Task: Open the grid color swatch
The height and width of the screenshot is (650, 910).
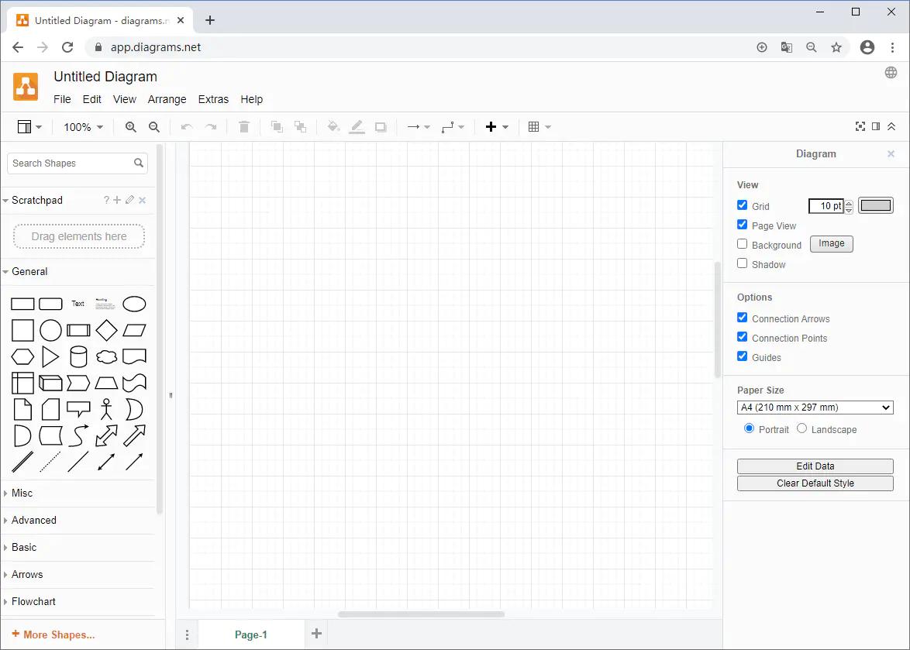Action: [875, 206]
